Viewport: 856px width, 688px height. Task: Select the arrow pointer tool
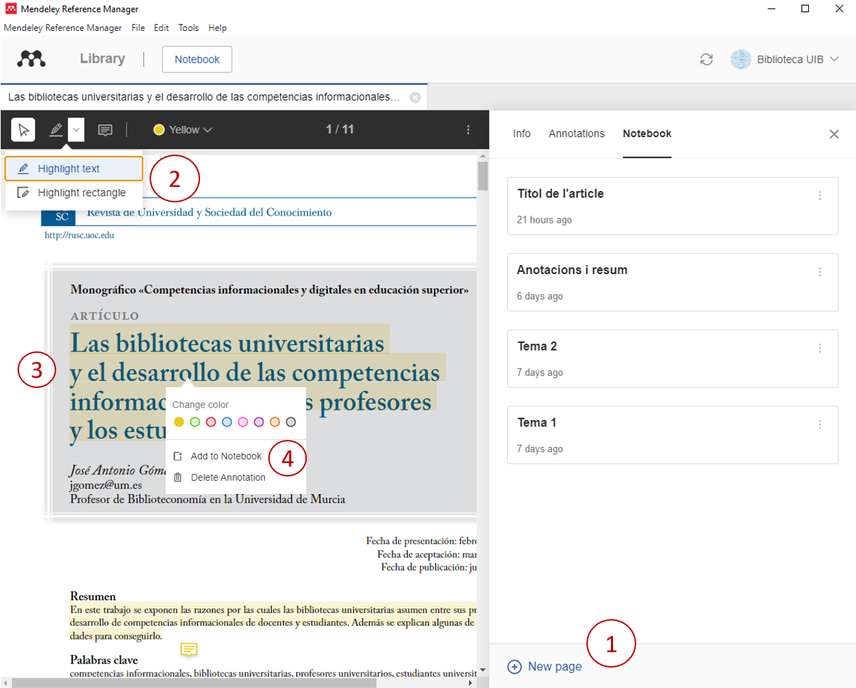point(23,129)
